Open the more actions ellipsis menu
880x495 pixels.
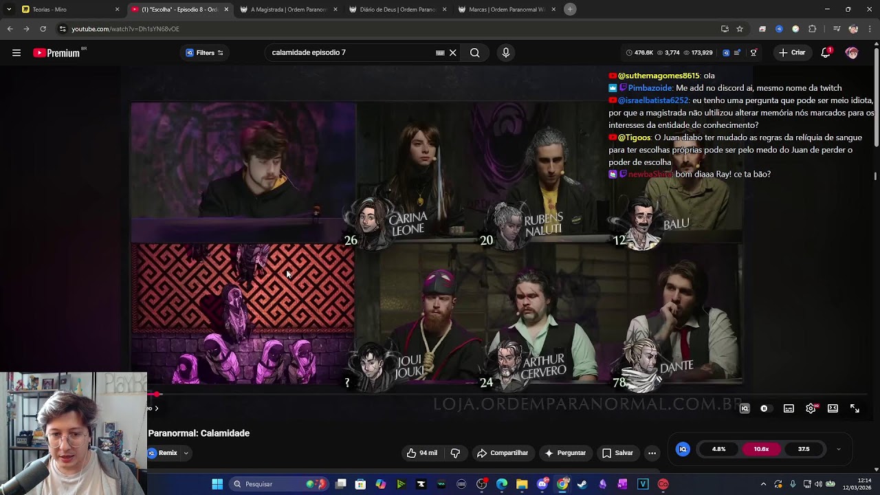pos(652,453)
